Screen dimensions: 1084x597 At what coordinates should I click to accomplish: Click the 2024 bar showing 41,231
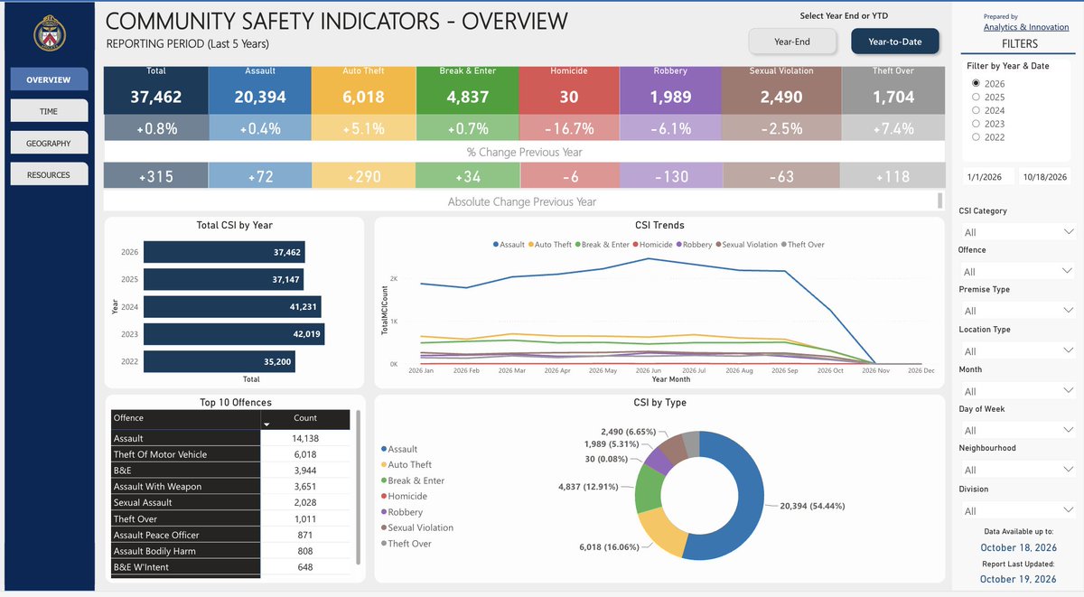pyautogui.click(x=232, y=307)
